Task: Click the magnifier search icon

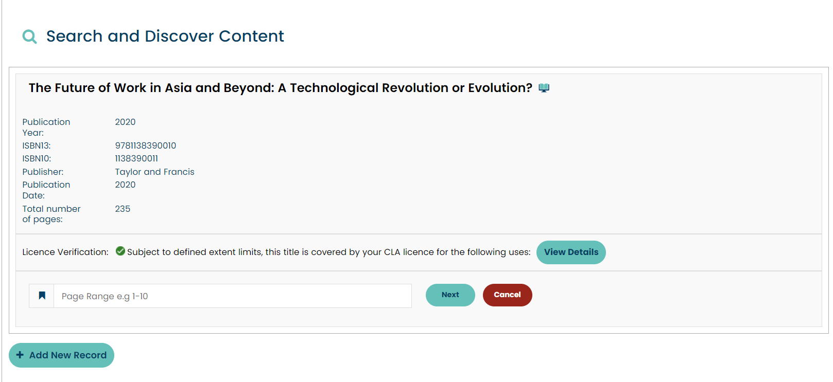Action: (x=29, y=37)
